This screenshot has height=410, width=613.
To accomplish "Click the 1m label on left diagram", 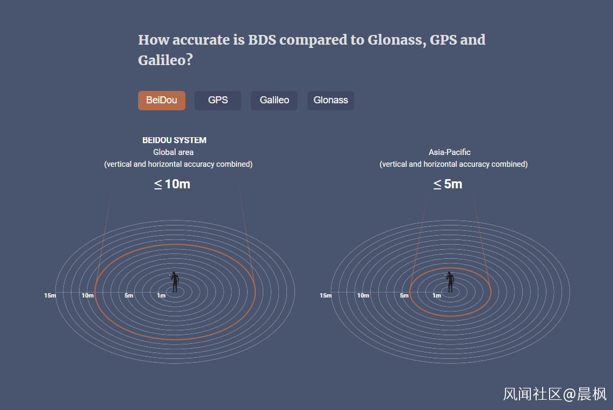I will click(161, 295).
